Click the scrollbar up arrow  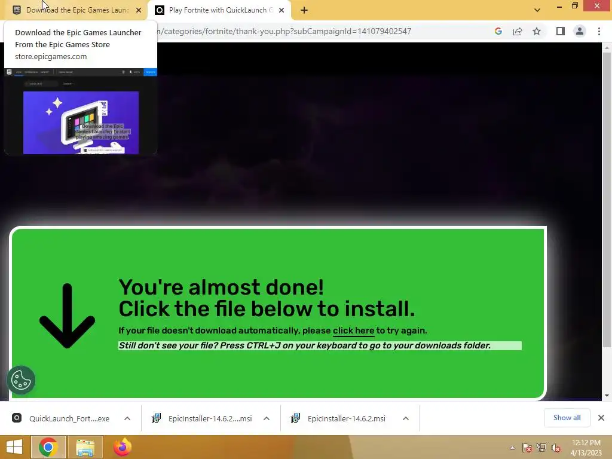(607, 48)
